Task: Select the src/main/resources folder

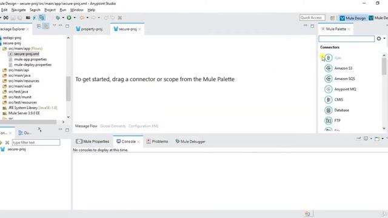Action: [21, 81]
